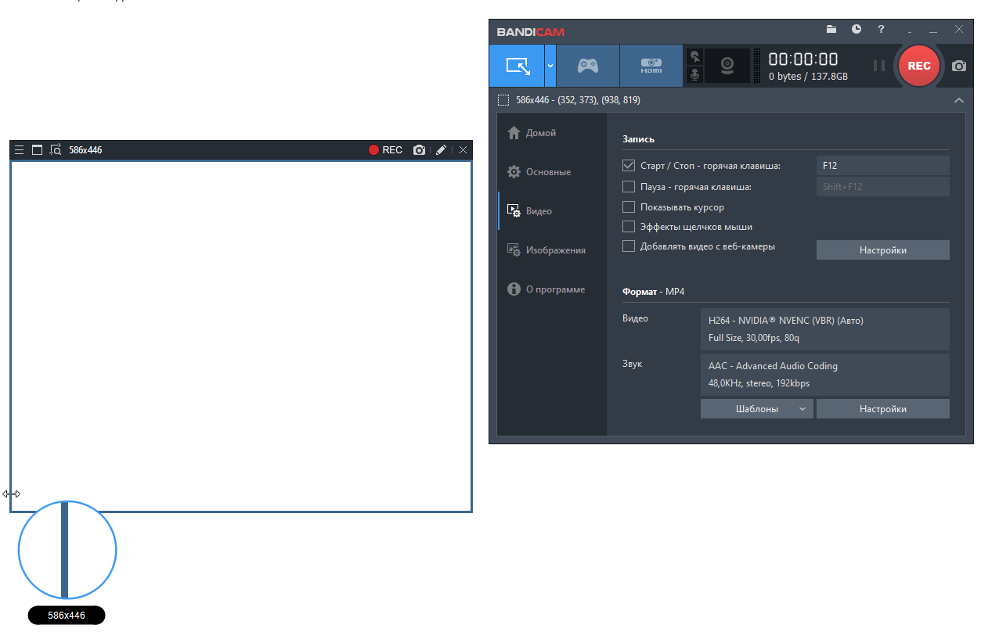Open the Шаблоны dropdown
The image size is (981, 632).
[x=756, y=409]
